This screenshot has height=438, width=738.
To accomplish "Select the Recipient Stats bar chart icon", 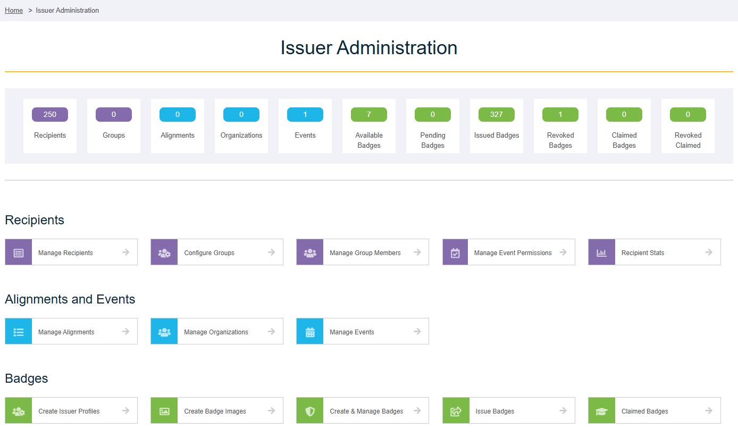I will click(601, 251).
